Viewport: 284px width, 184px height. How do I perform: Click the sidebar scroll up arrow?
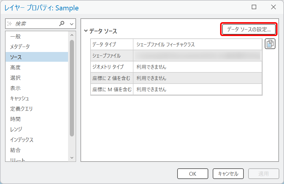click(x=72, y=35)
